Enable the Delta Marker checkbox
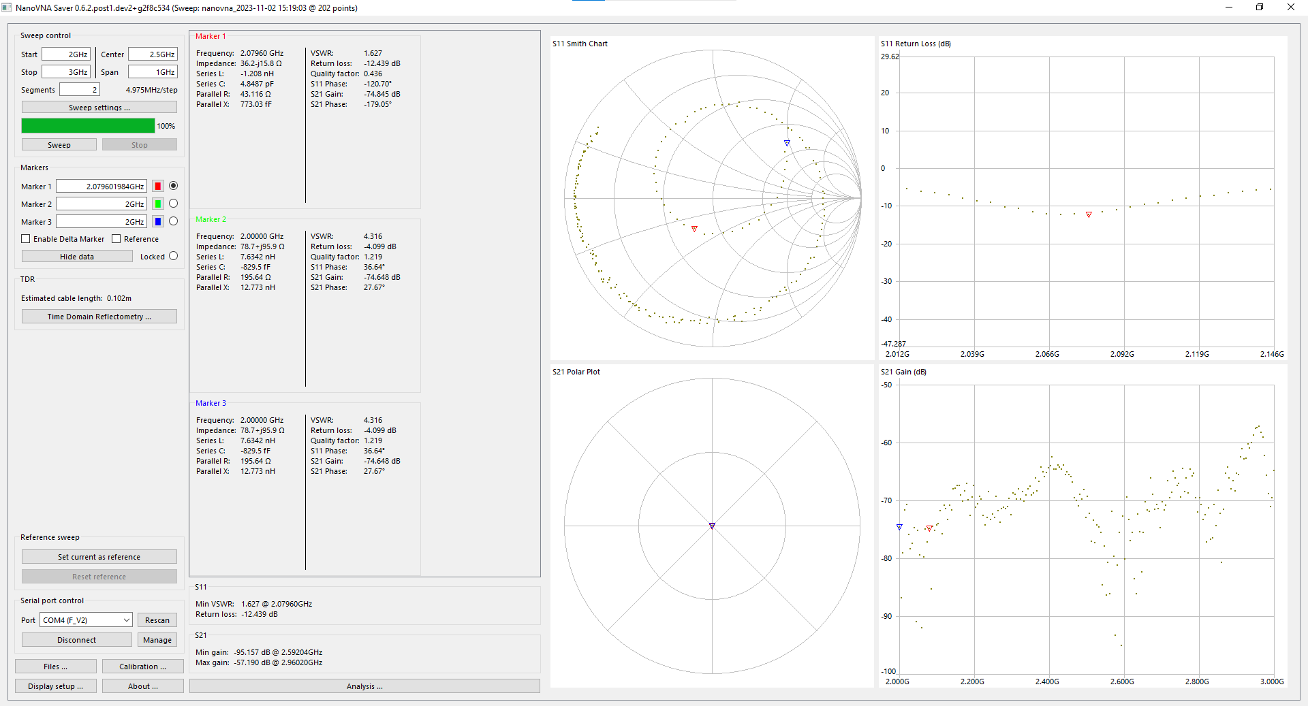1308x706 pixels. coord(26,239)
